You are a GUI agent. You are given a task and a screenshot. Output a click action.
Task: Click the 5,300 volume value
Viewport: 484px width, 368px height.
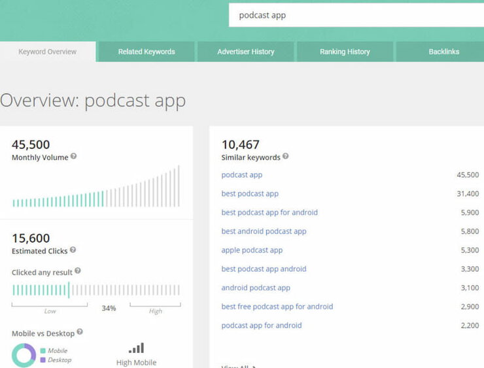click(470, 250)
